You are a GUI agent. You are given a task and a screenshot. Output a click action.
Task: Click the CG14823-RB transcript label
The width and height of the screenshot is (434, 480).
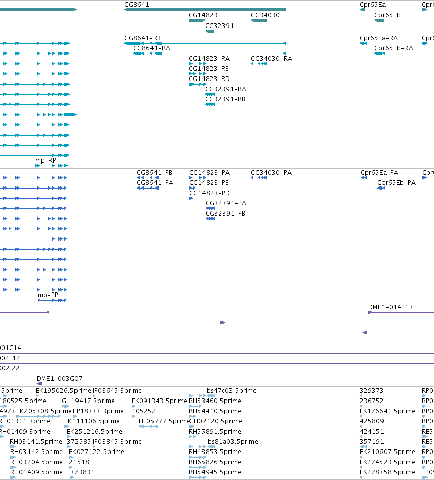(209, 69)
